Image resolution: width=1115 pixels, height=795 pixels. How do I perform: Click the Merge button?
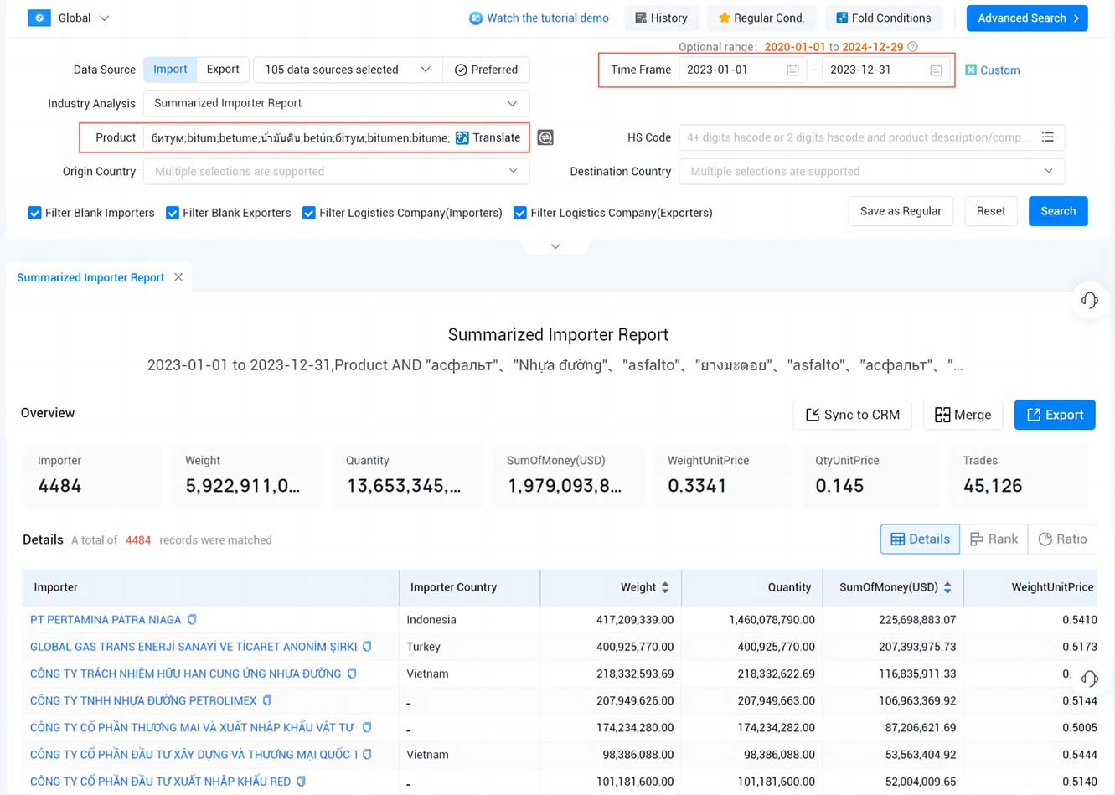tap(963, 415)
